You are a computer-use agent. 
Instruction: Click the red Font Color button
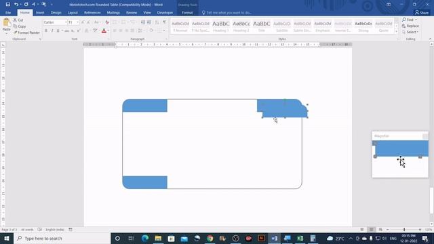104,30
